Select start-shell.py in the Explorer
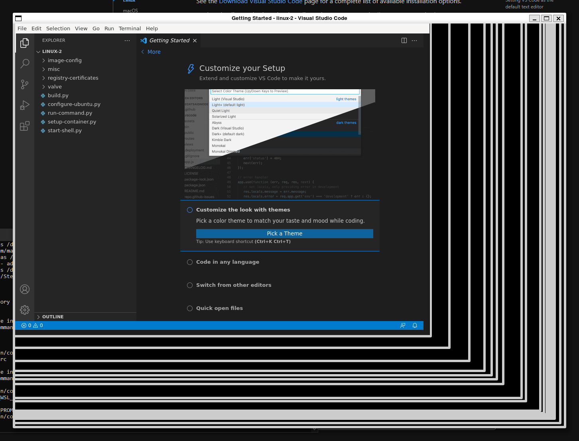This screenshot has height=441, width=579. click(x=65, y=130)
